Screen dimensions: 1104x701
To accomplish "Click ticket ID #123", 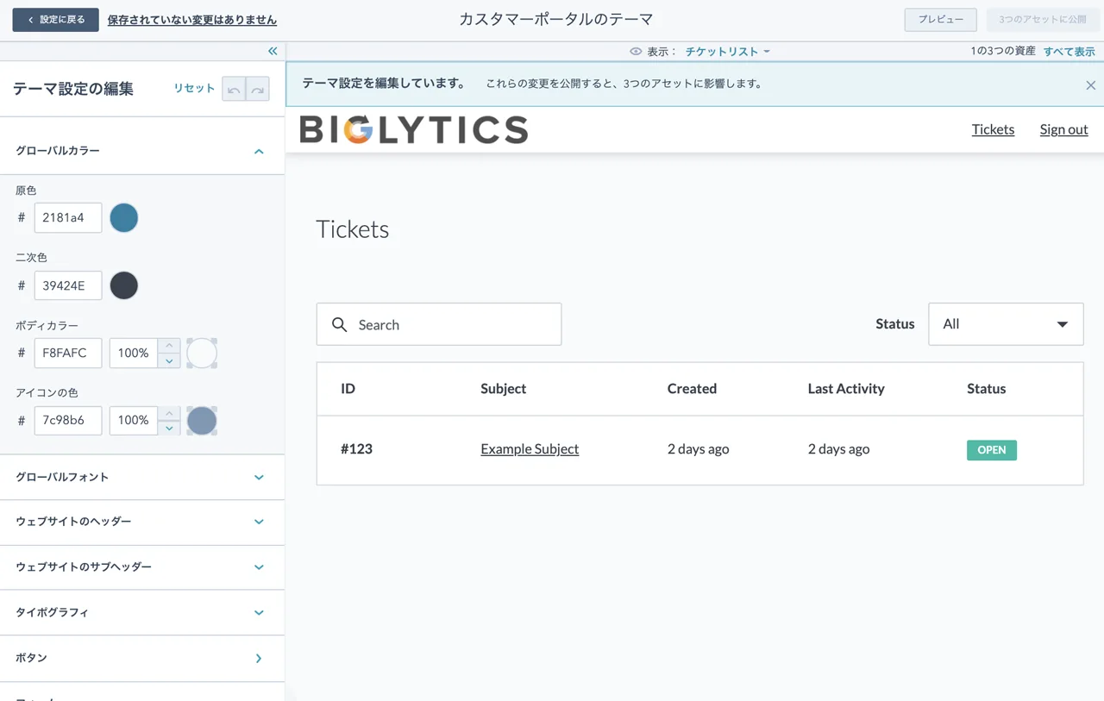I will click(356, 449).
